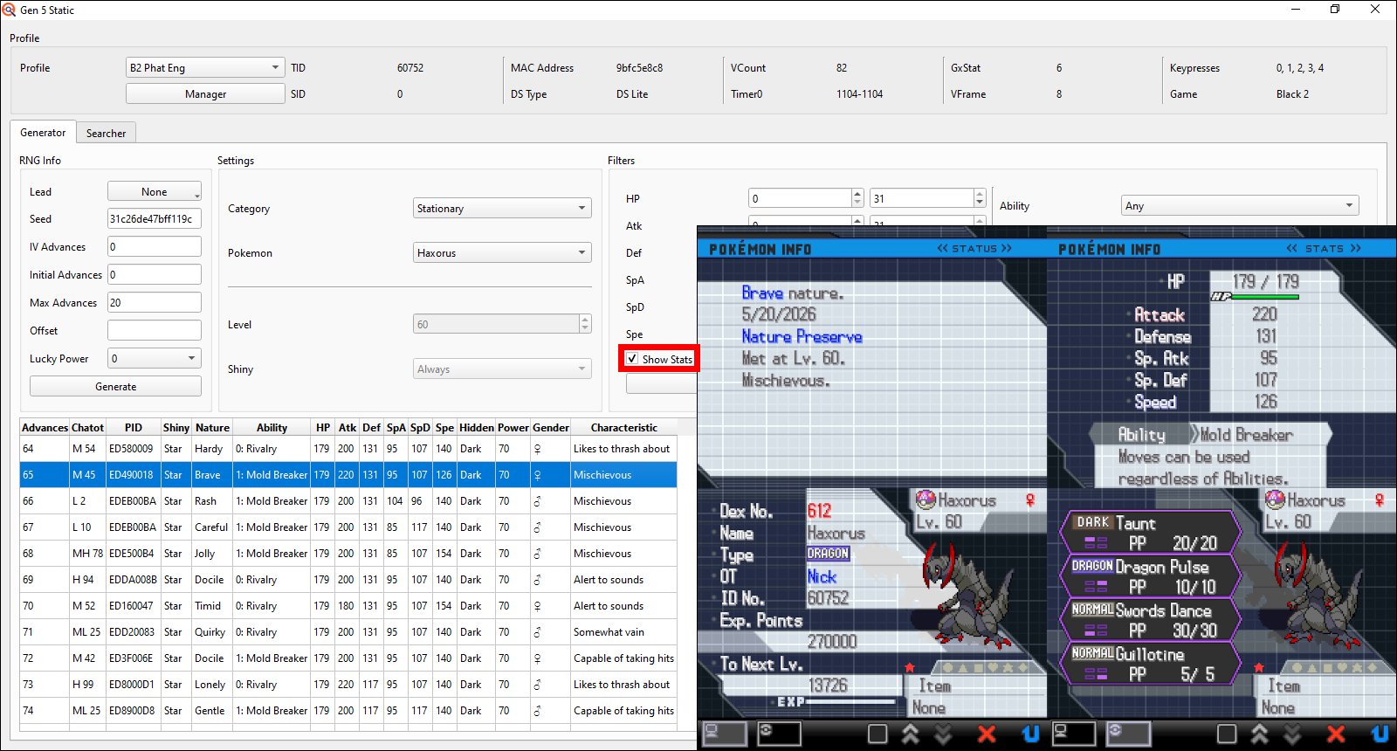1397x751 pixels.
Task: Click the red X icon in Status game screen
Action: (987, 734)
